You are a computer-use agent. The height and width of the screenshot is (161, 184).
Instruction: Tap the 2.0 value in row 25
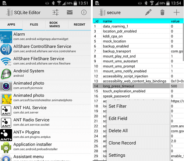coord(173,141)
